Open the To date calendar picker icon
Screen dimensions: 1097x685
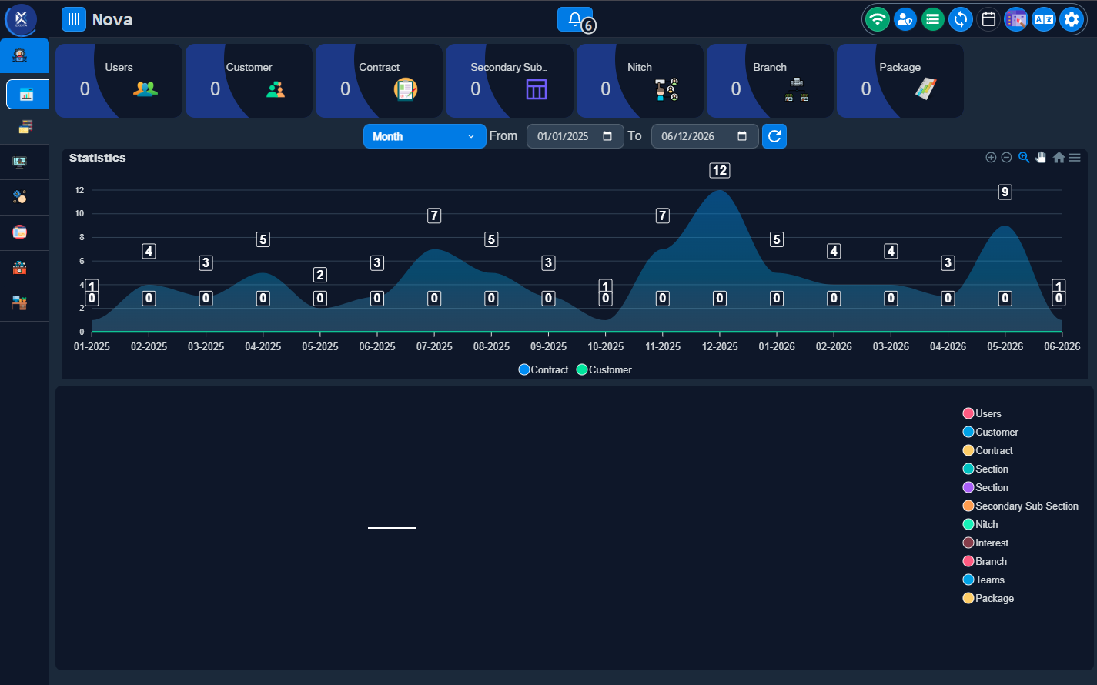click(x=742, y=136)
